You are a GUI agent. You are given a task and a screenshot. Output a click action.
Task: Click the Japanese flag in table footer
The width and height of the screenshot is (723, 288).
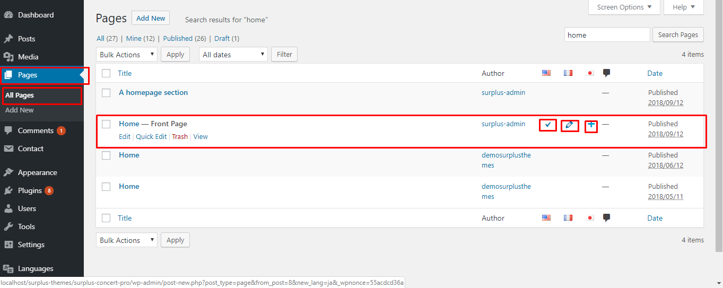590,218
